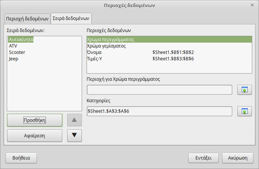Confirm with the Εντάξει button
The image size is (259, 169).
[x=204, y=157]
